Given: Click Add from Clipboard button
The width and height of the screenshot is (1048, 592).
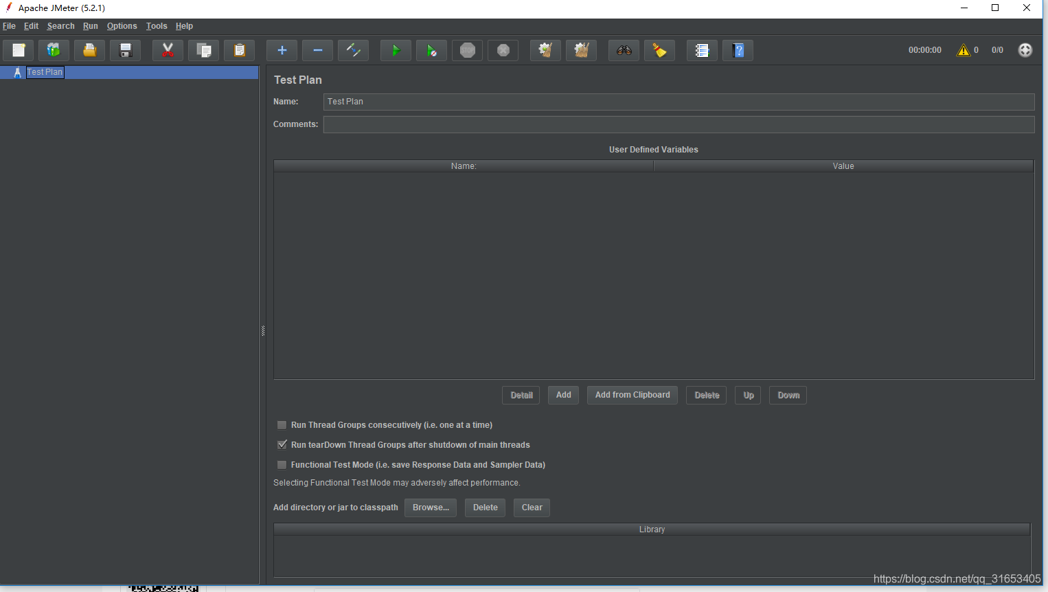Looking at the screenshot, I should [633, 395].
